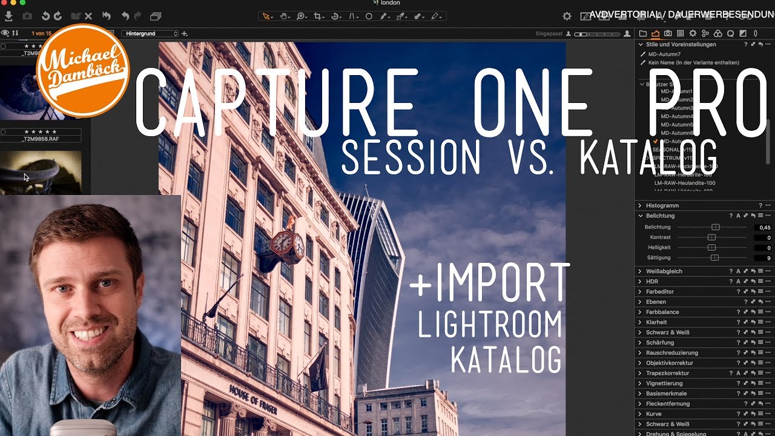The image size is (775, 436).
Task: Expand the Farbbalance panel
Action: click(x=641, y=312)
